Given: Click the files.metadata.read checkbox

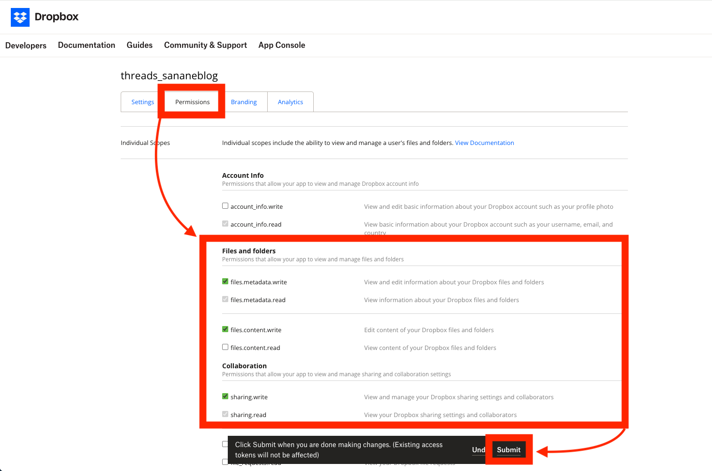Looking at the screenshot, I should 225,299.
